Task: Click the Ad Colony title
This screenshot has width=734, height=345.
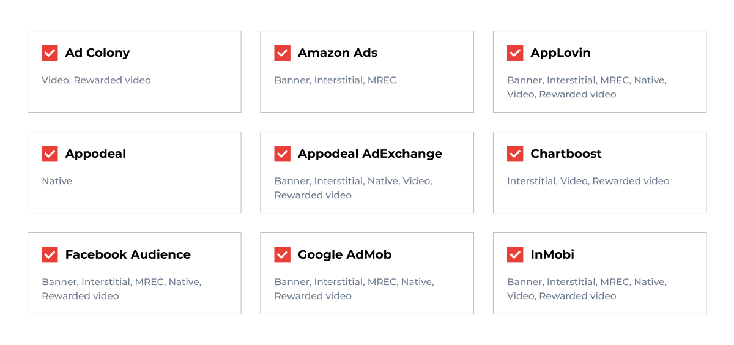Action: [97, 53]
